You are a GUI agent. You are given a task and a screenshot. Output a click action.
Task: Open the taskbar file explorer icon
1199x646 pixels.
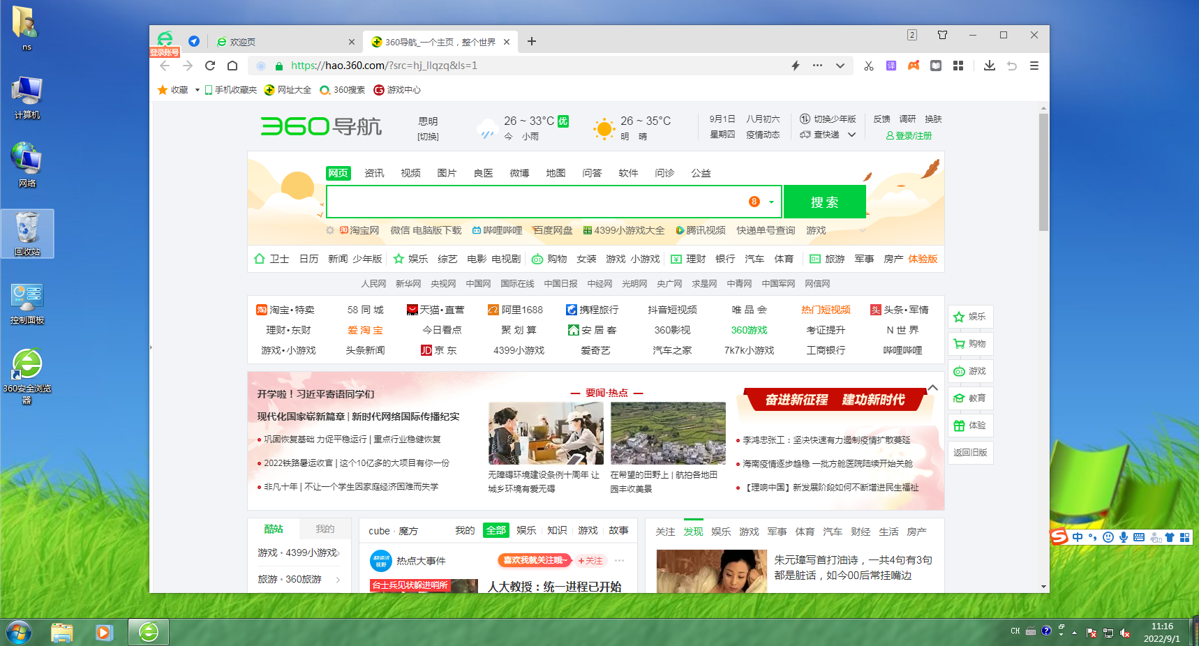tap(62, 632)
